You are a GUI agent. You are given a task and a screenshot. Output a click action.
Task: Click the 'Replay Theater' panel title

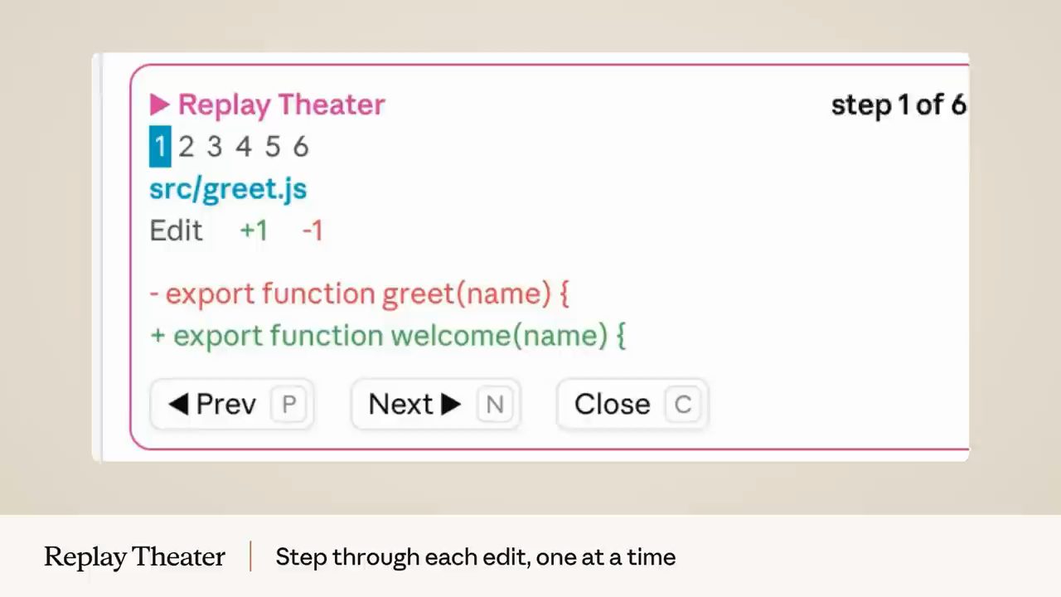coord(282,104)
